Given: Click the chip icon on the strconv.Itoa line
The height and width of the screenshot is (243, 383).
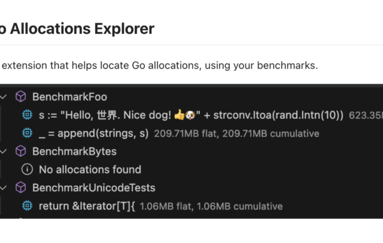Looking at the screenshot, I should pyautogui.click(x=27, y=114).
